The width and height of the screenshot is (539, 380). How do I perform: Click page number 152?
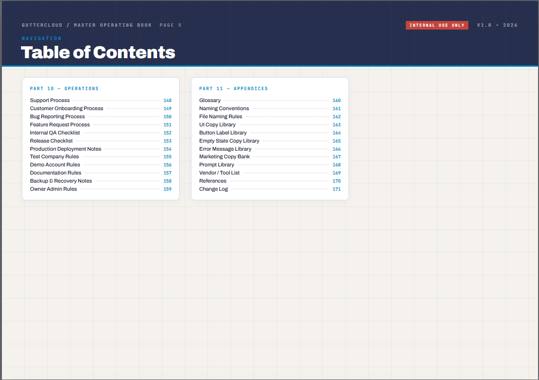point(168,133)
